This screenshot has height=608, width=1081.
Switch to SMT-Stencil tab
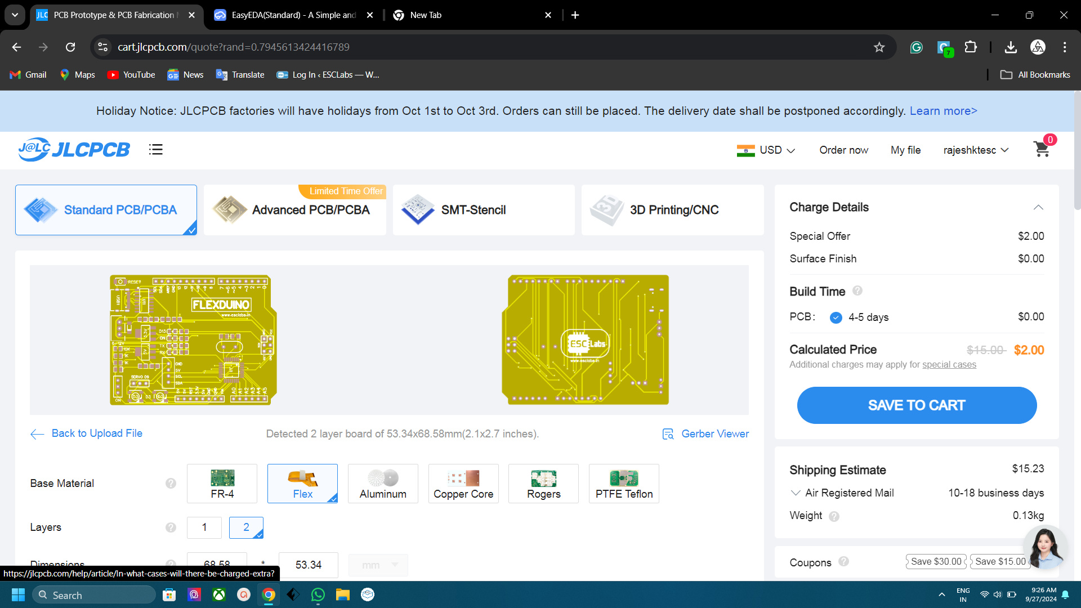click(x=484, y=210)
